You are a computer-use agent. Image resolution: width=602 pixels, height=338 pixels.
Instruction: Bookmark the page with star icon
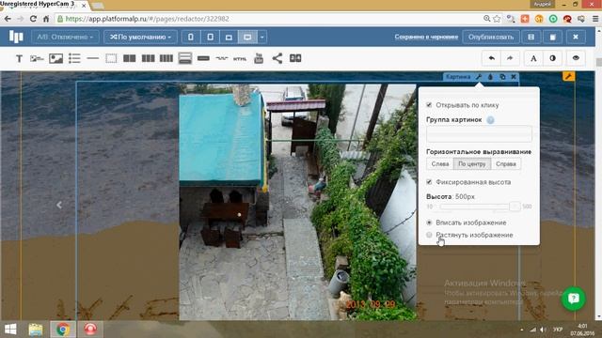[x=497, y=19]
